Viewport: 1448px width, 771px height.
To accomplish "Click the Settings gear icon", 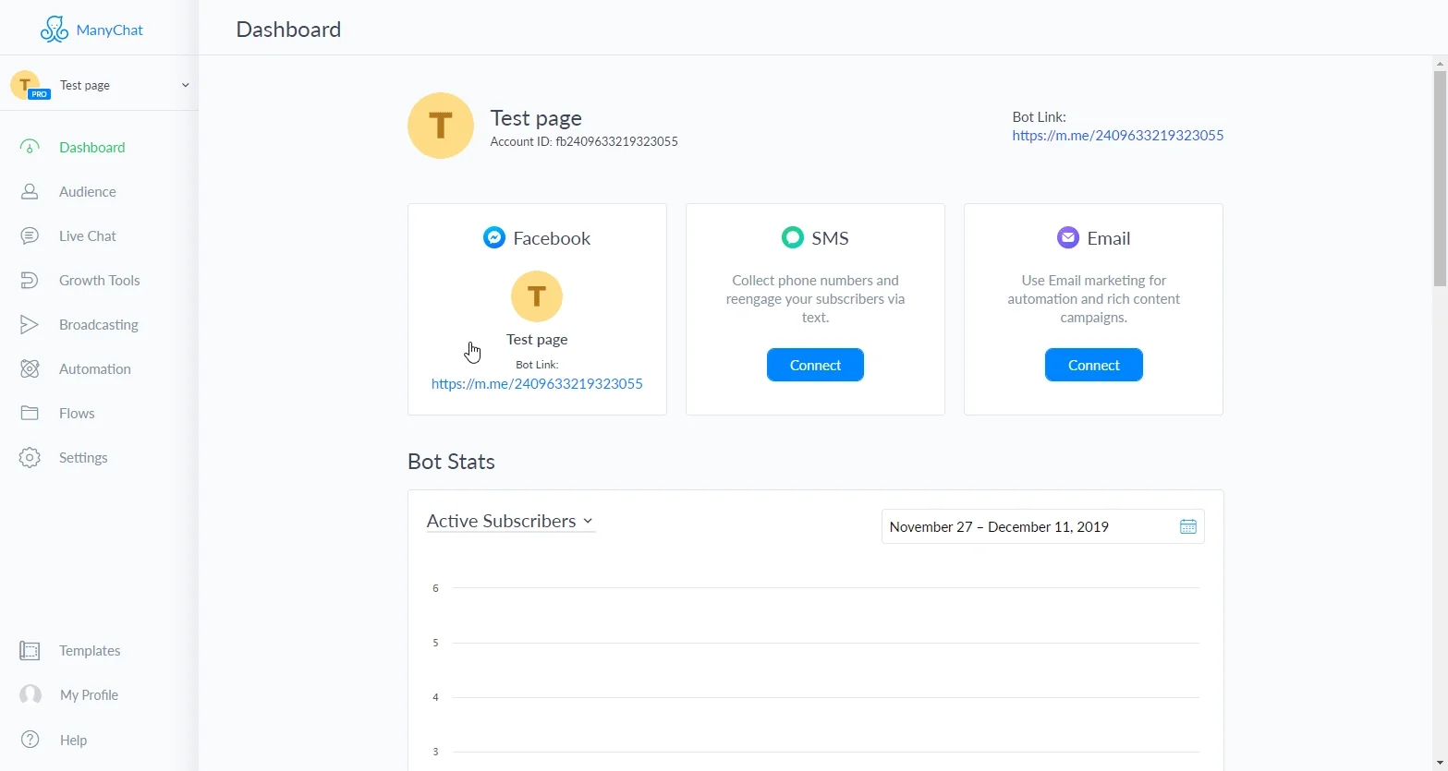I will point(30,457).
